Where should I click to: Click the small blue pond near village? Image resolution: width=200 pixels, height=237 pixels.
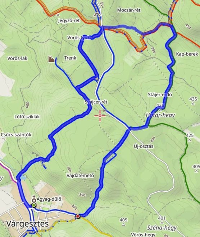click(x=23, y=178)
